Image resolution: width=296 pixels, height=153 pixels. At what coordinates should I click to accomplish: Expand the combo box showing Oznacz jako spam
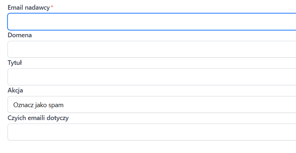(151, 105)
